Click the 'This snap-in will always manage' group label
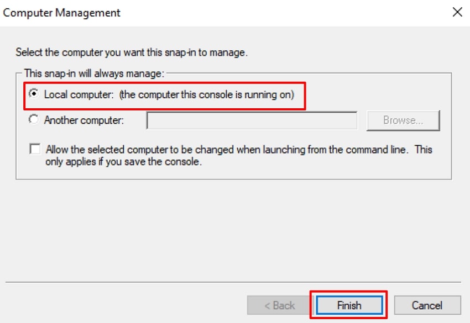This screenshot has height=323, width=470. pyautogui.click(x=94, y=72)
